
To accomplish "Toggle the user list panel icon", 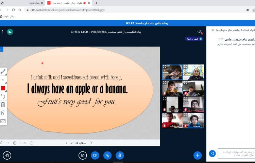I will tap(200, 32).
